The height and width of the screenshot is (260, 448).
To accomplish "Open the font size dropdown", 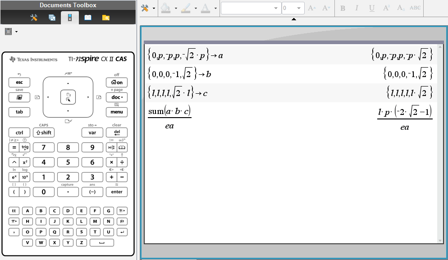I will tap(293, 8).
